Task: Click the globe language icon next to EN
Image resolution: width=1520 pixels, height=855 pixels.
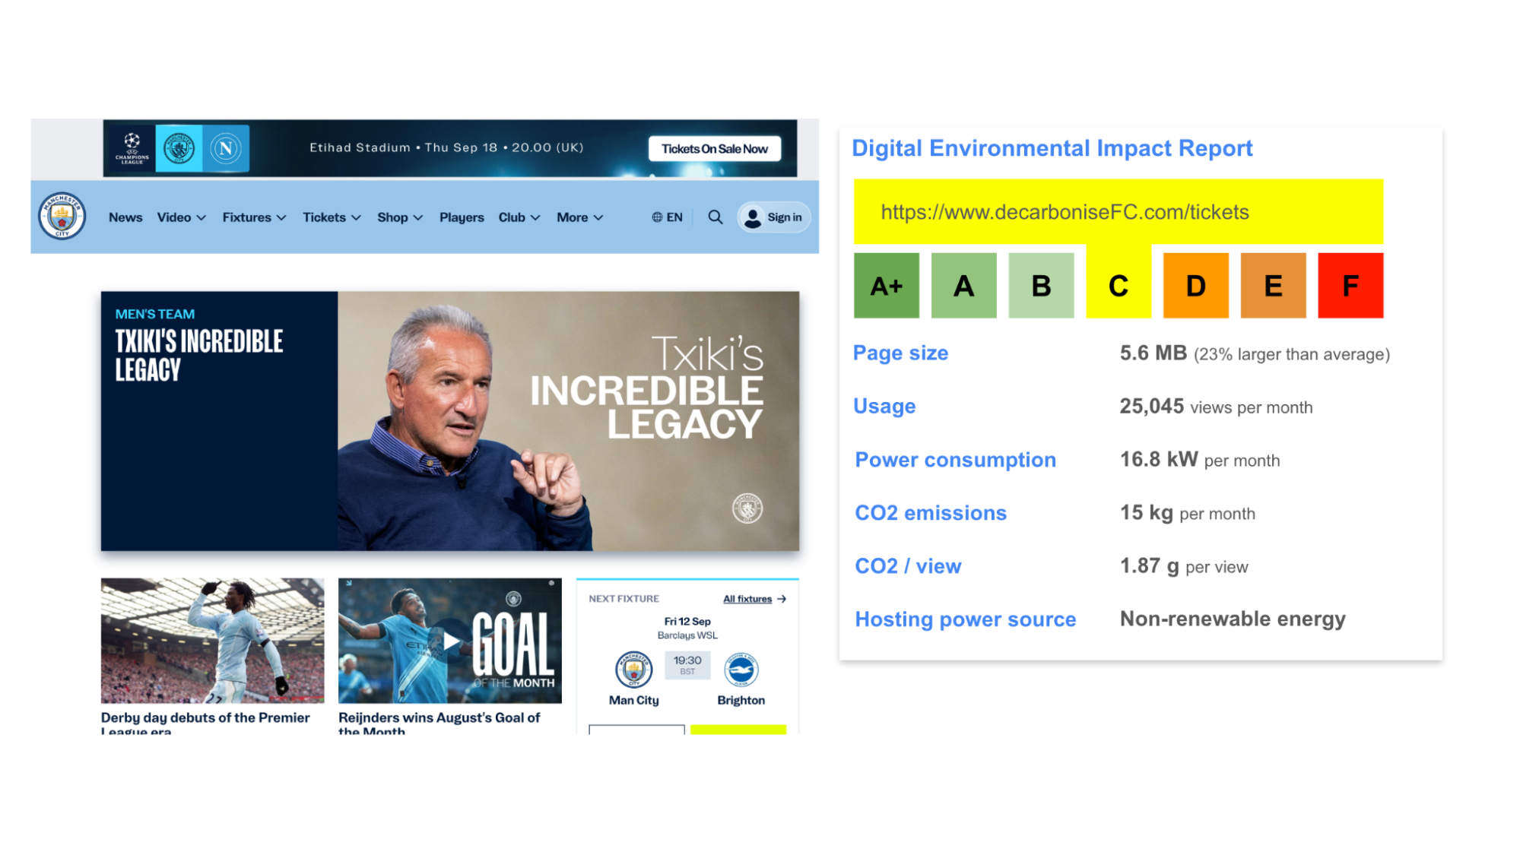Action: [x=657, y=217]
